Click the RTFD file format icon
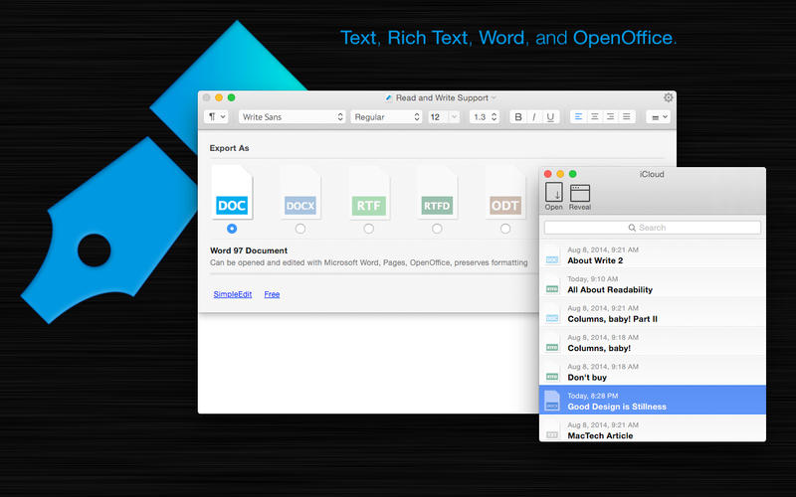The width and height of the screenshot is (796, 497). (437, 193)
